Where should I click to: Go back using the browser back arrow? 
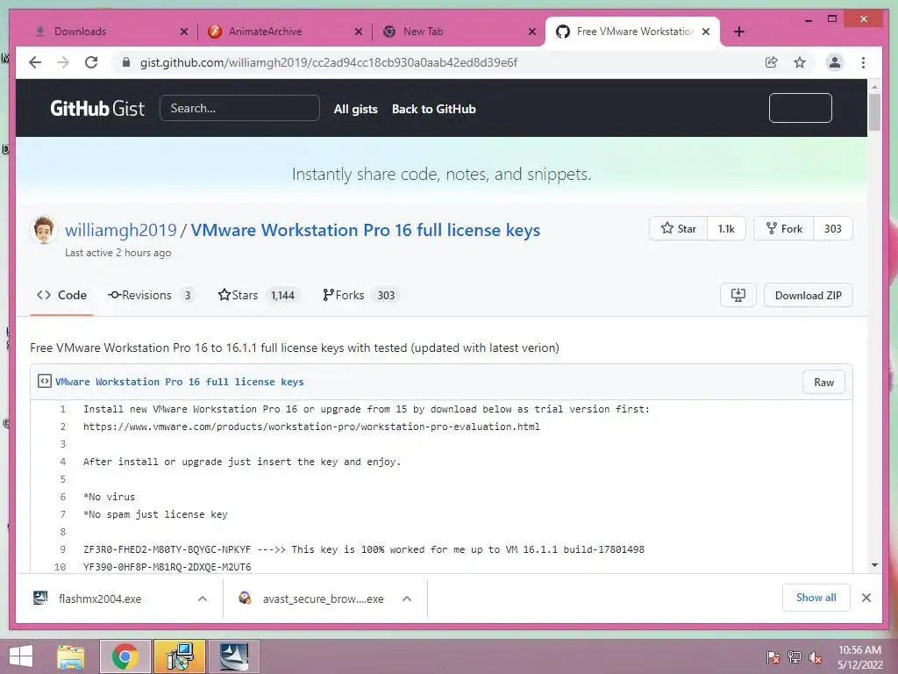tap(35, 62)
